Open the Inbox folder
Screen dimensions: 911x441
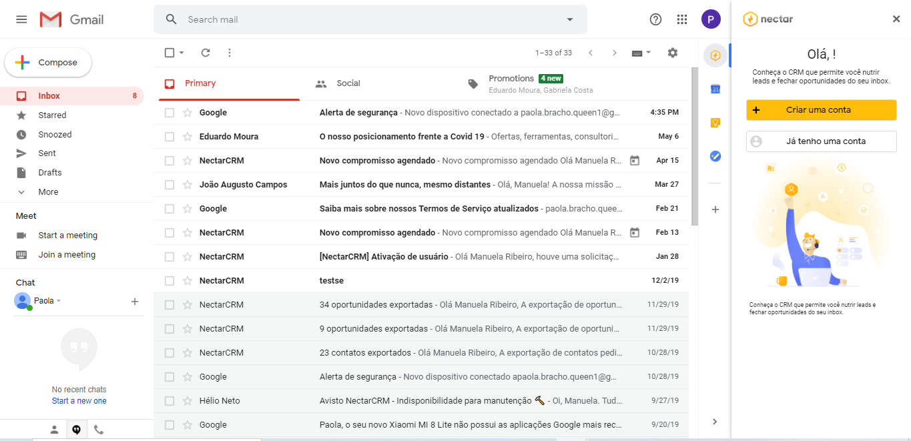73,96
